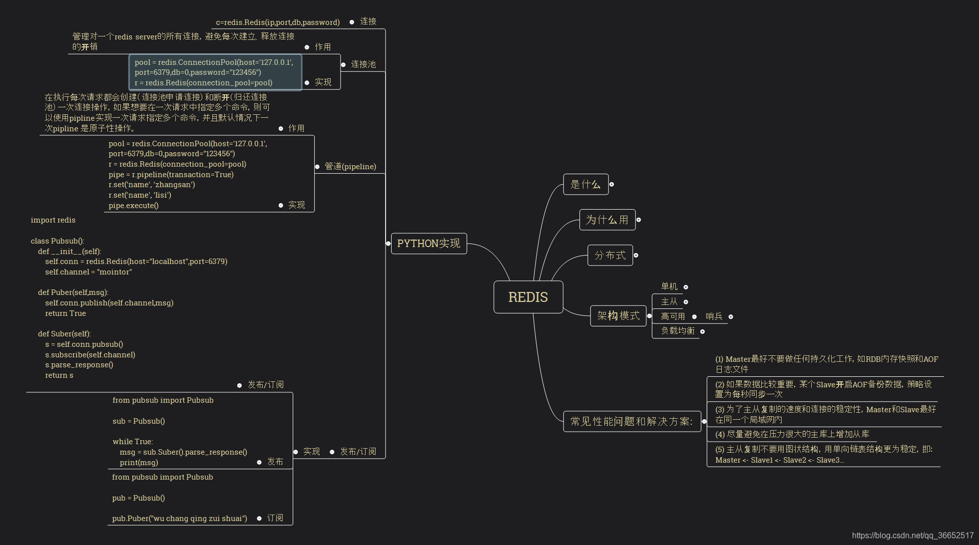This screenshot has height=545, width=979.
Task: Expand the dot next to 负载均衡
Action: [702, 331]
